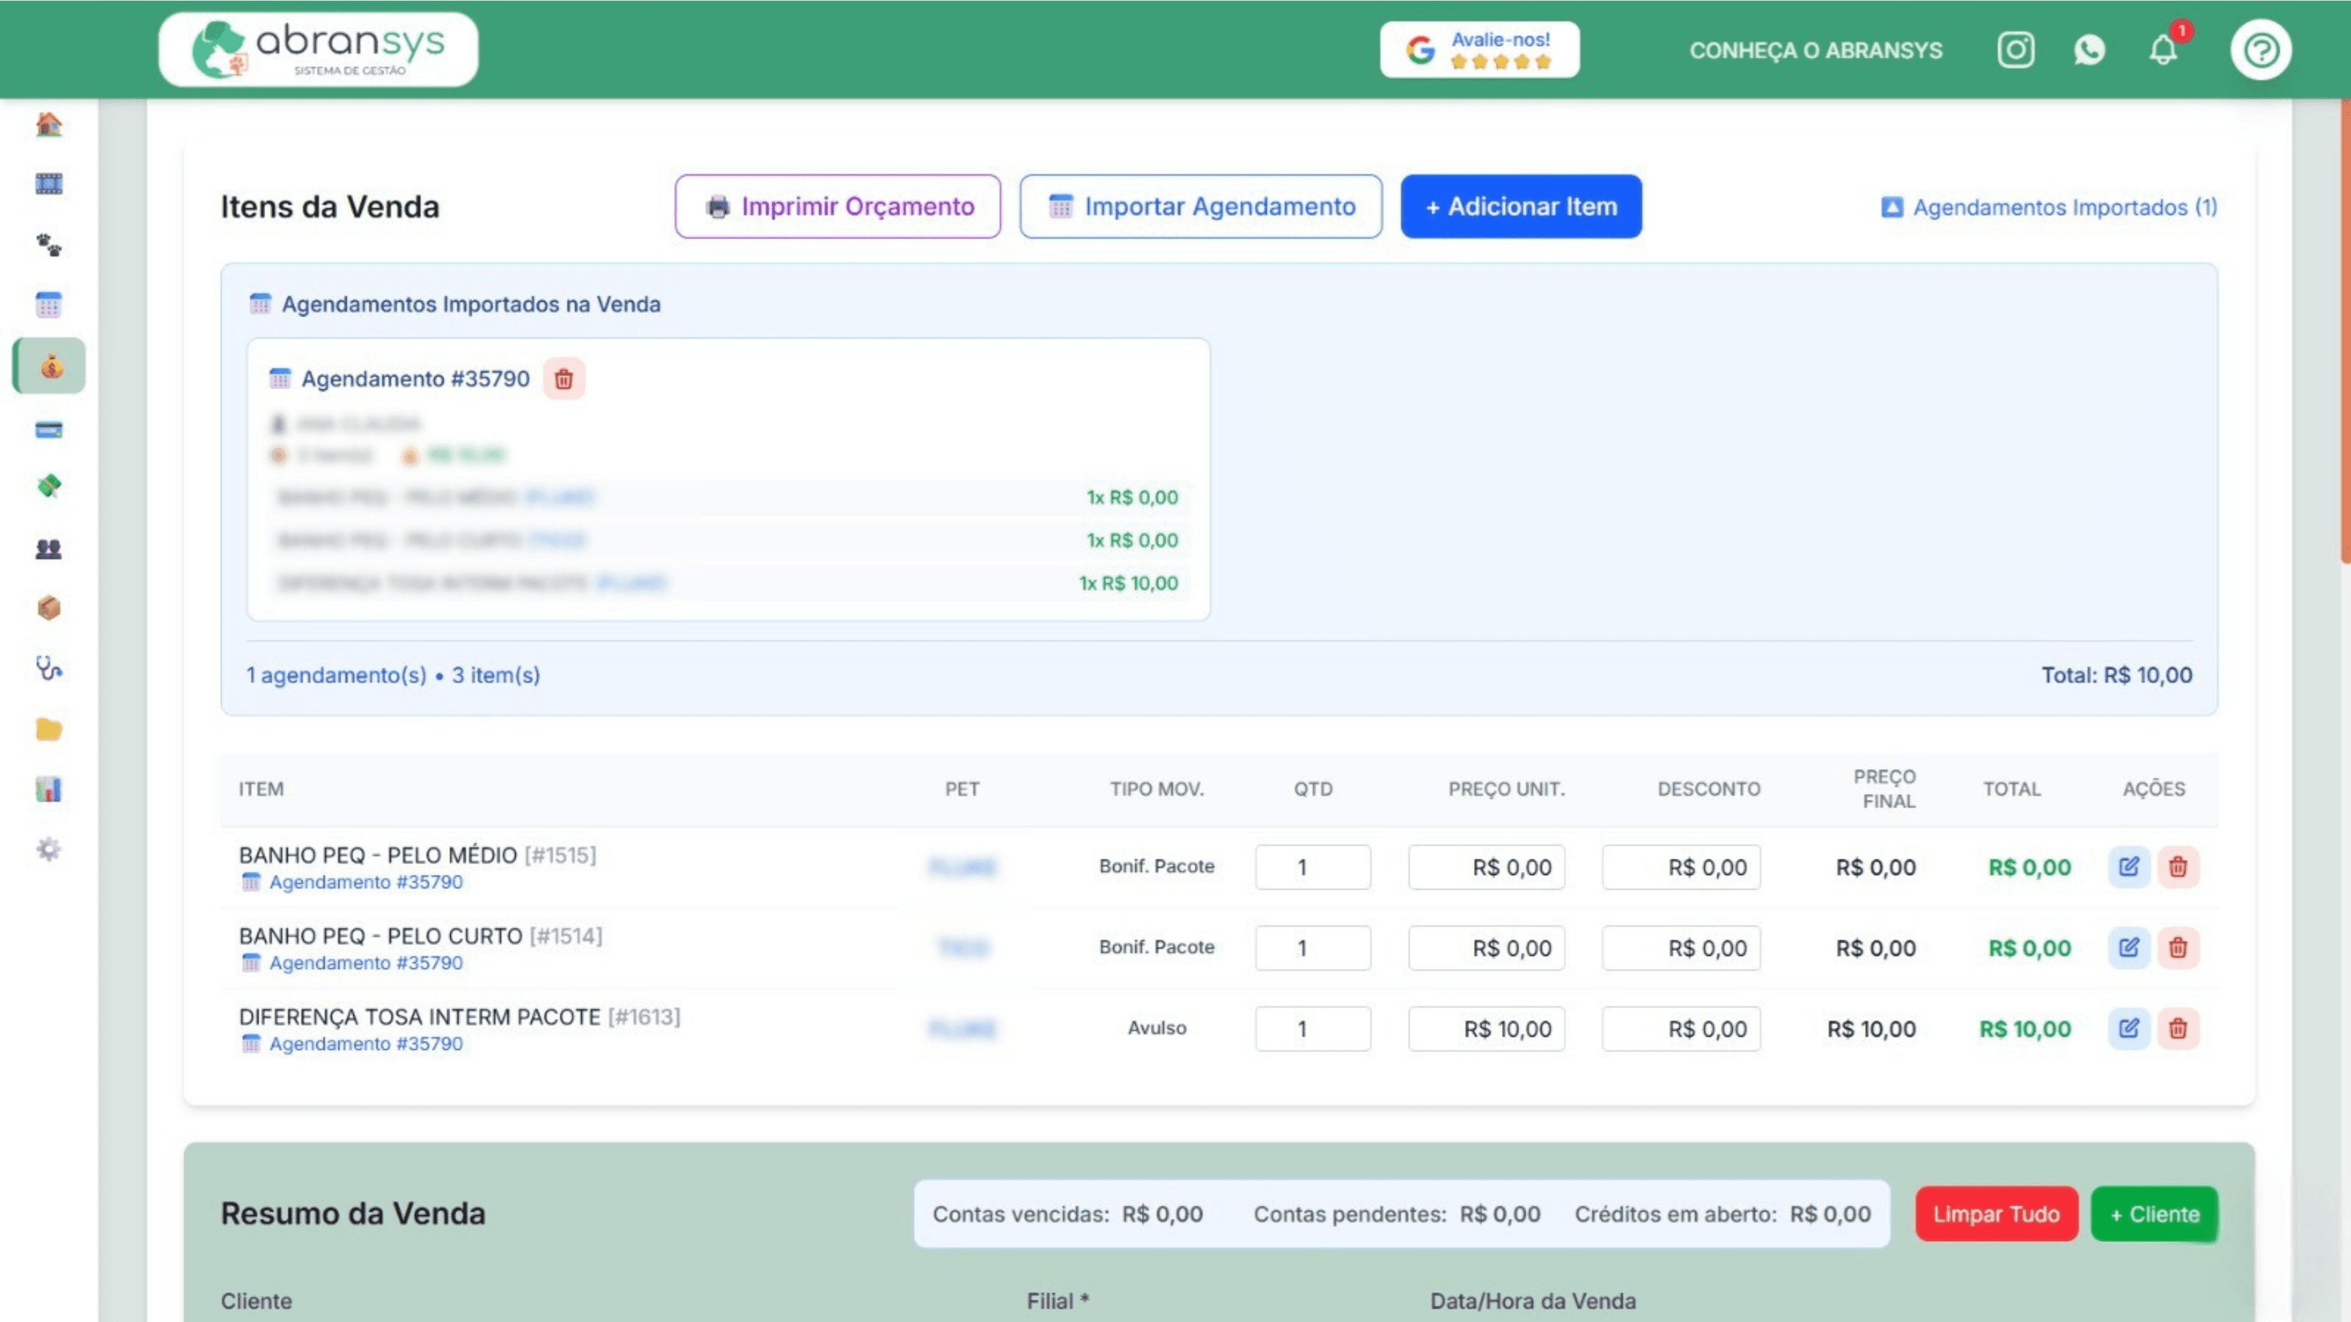Viewport: 2351px width, 1322px height.
Task: Click Imprimir Orçamento button
Action: click(838, 207)
